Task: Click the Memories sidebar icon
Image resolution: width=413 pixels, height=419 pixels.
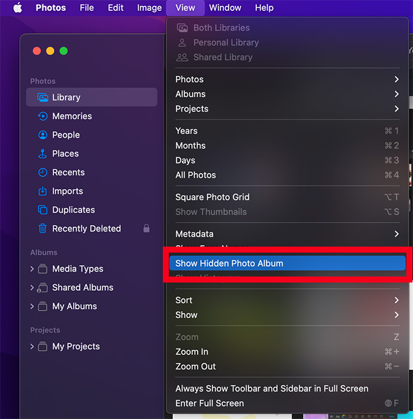Action: 42,116
